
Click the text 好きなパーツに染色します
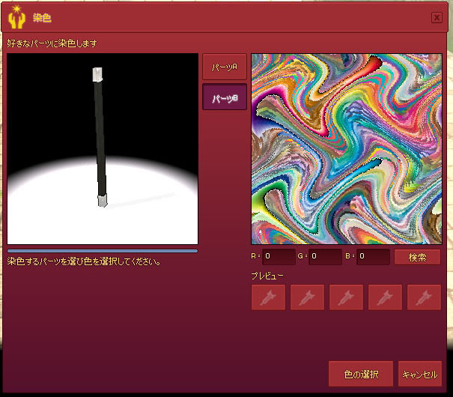pyautogui.click(x=52, y=43)
